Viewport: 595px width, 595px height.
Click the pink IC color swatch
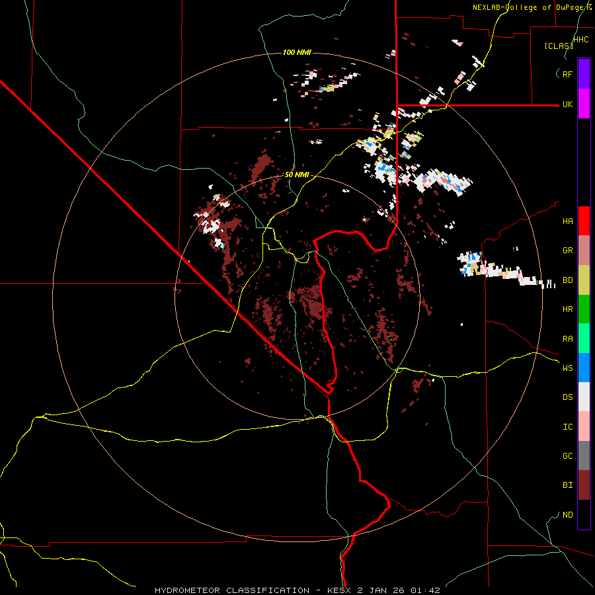584,426
